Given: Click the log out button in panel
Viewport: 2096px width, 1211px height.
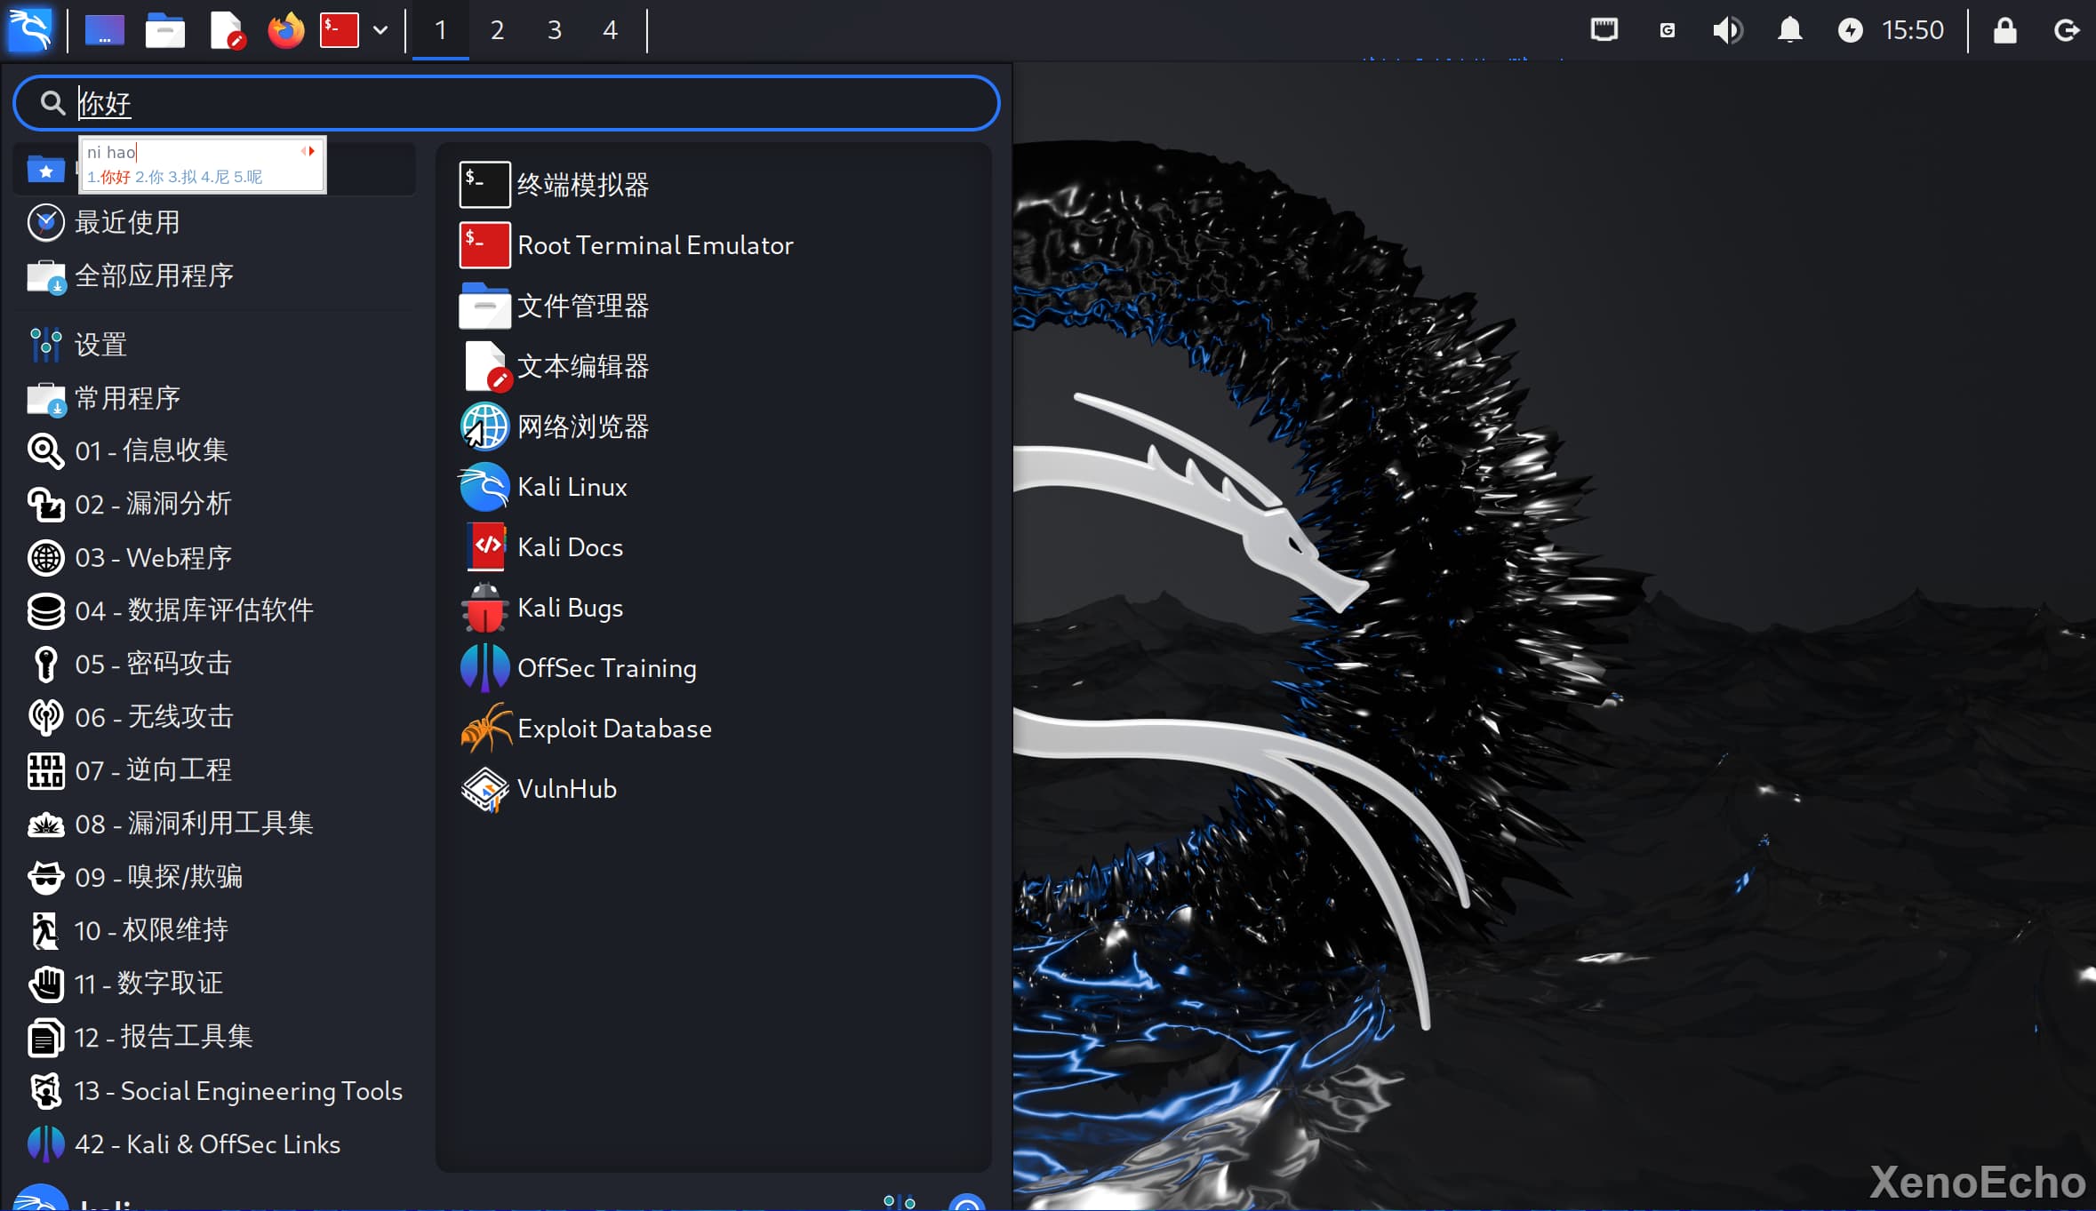Looking at the screenshot, I should point(2067,30).
